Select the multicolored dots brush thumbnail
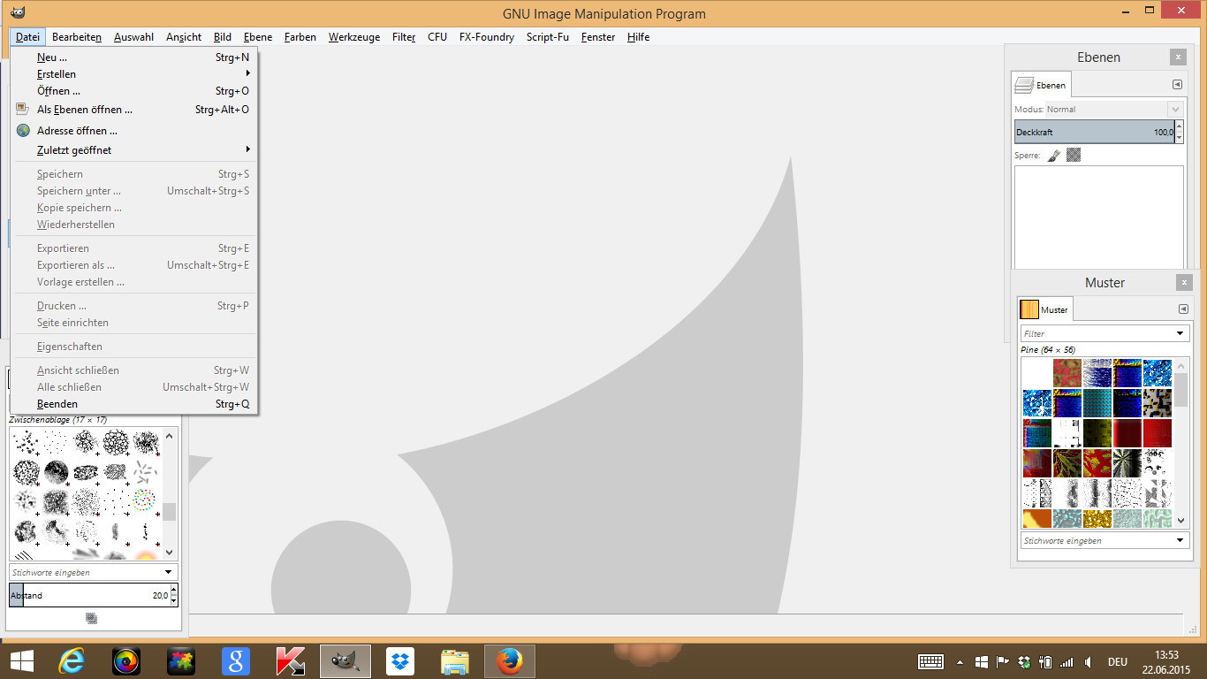1207x679 pixels. [145, 501]
